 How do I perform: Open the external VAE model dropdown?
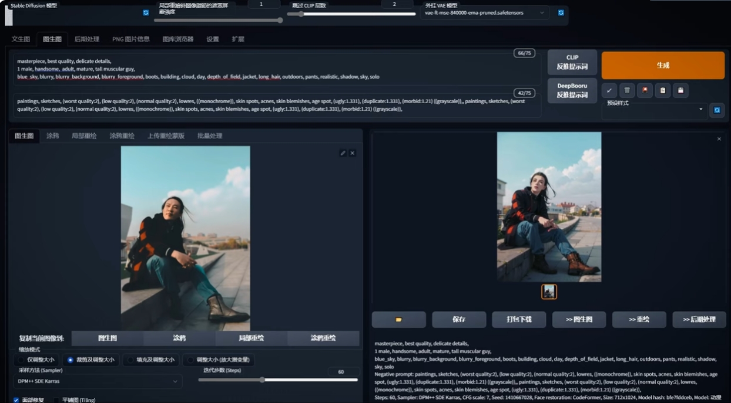pos(485,12)
